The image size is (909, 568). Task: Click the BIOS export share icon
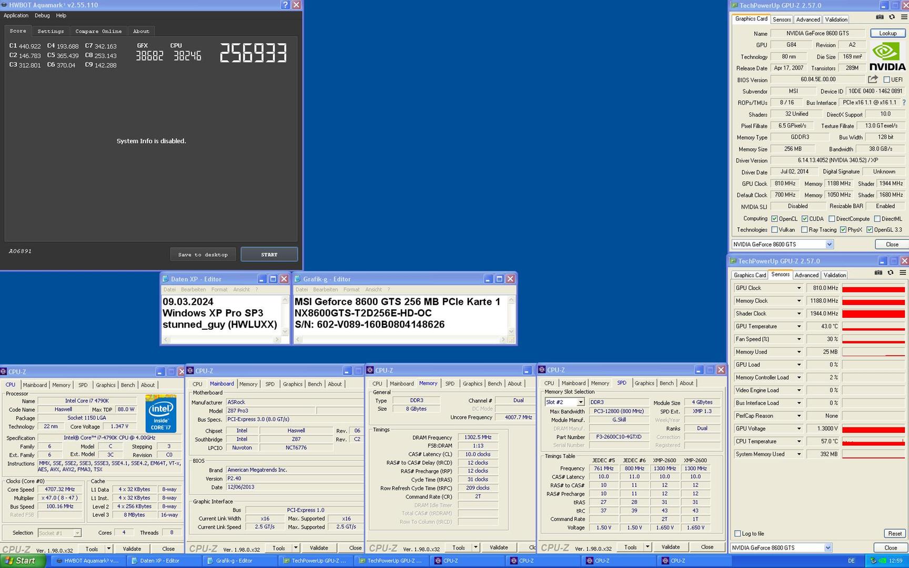pyautogui.click(x=873, y=79)
